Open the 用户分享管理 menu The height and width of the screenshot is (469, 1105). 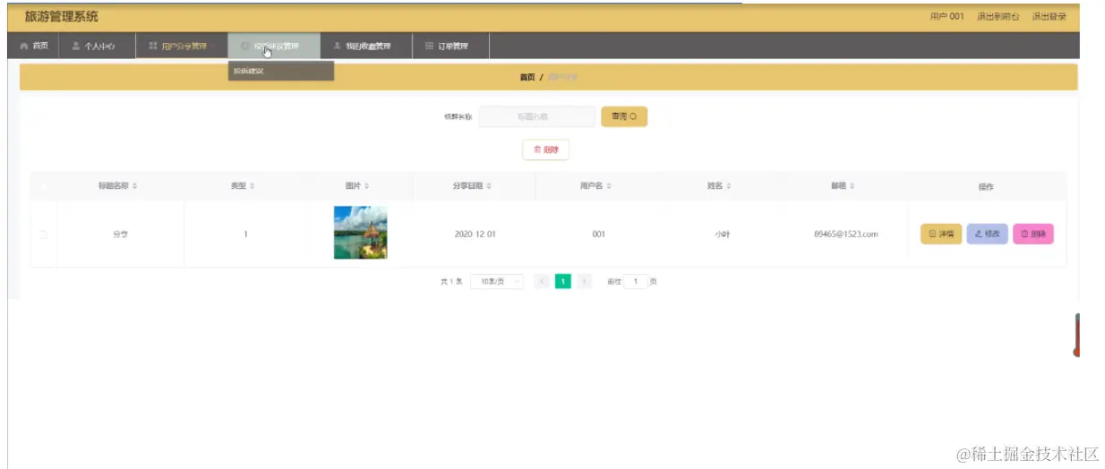(x=182, y=46)
